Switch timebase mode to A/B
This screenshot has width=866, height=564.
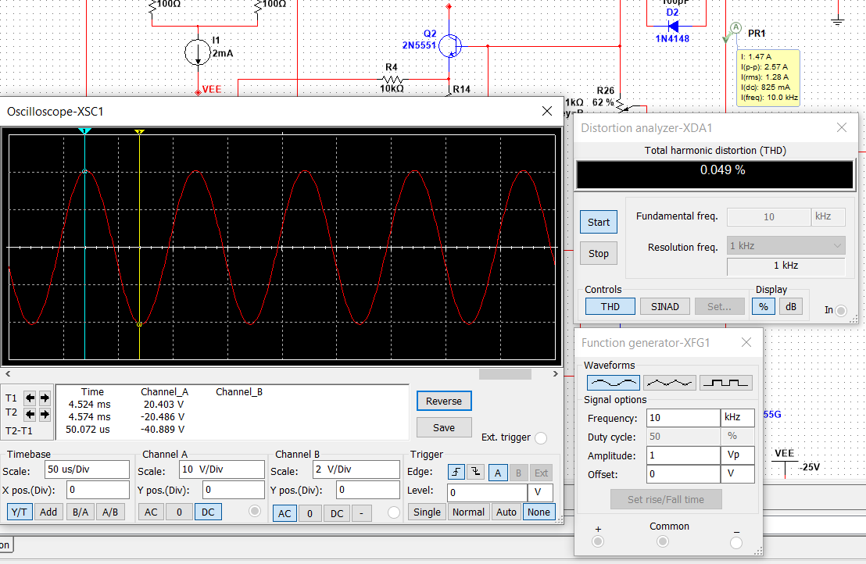(x=110, y=512)
